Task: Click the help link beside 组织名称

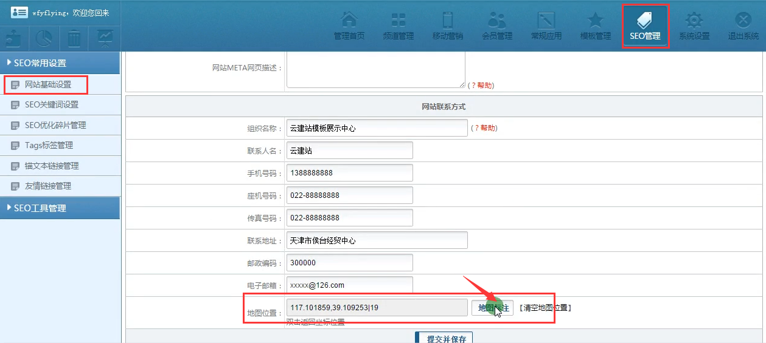Action: [x=484, y=128]
